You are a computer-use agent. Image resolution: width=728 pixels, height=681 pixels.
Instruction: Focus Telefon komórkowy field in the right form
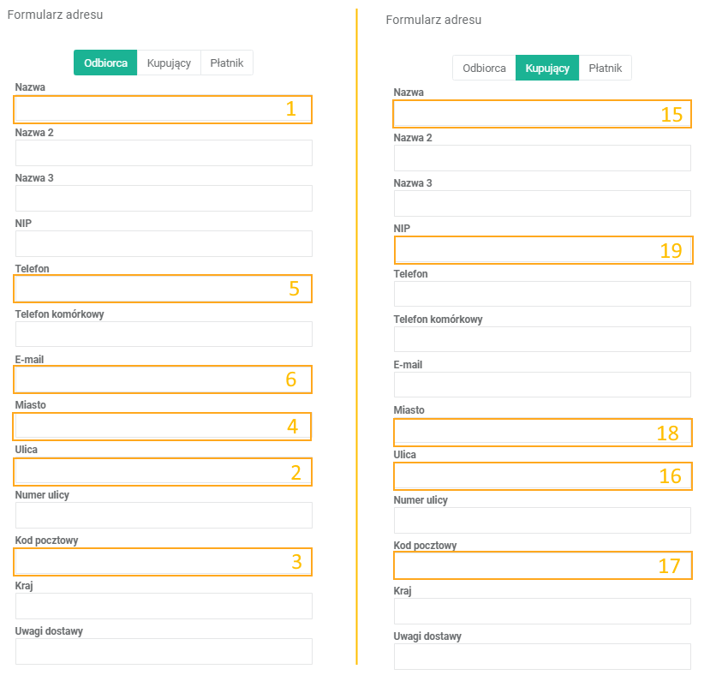(x=542, y=339)
